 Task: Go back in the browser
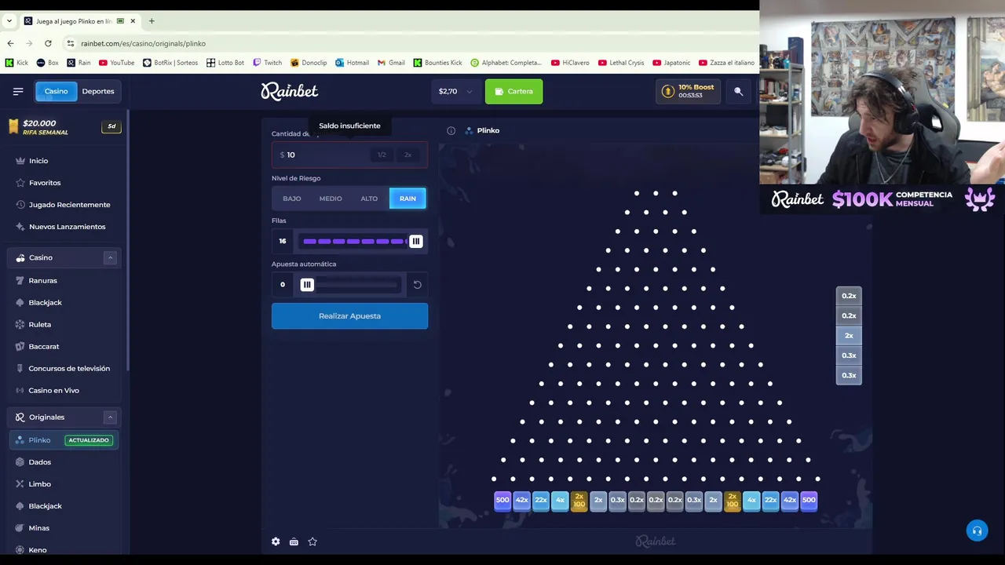coord(10,43)
